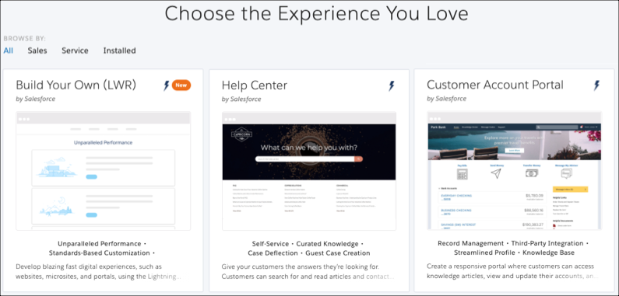Click 'Streamlined Profile' feature text

pos(484,253)
